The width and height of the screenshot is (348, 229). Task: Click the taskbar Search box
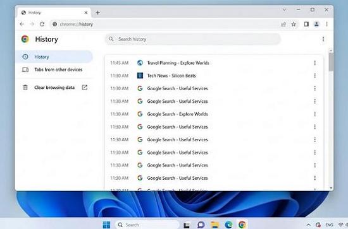pyautogui.click(x=147, y=225)
